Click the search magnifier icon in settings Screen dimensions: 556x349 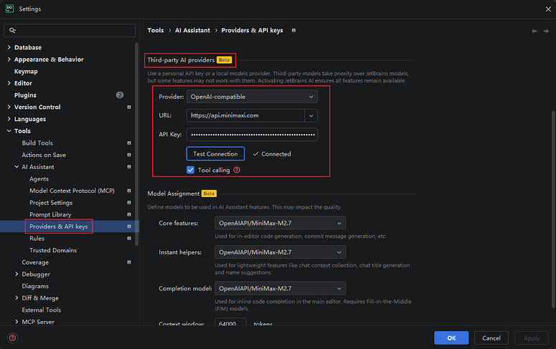pyautogui.click(x=12, y=31)
